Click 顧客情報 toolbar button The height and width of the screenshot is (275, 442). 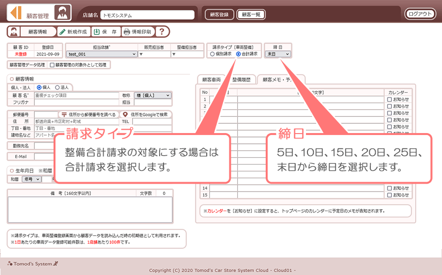point(38,32)
